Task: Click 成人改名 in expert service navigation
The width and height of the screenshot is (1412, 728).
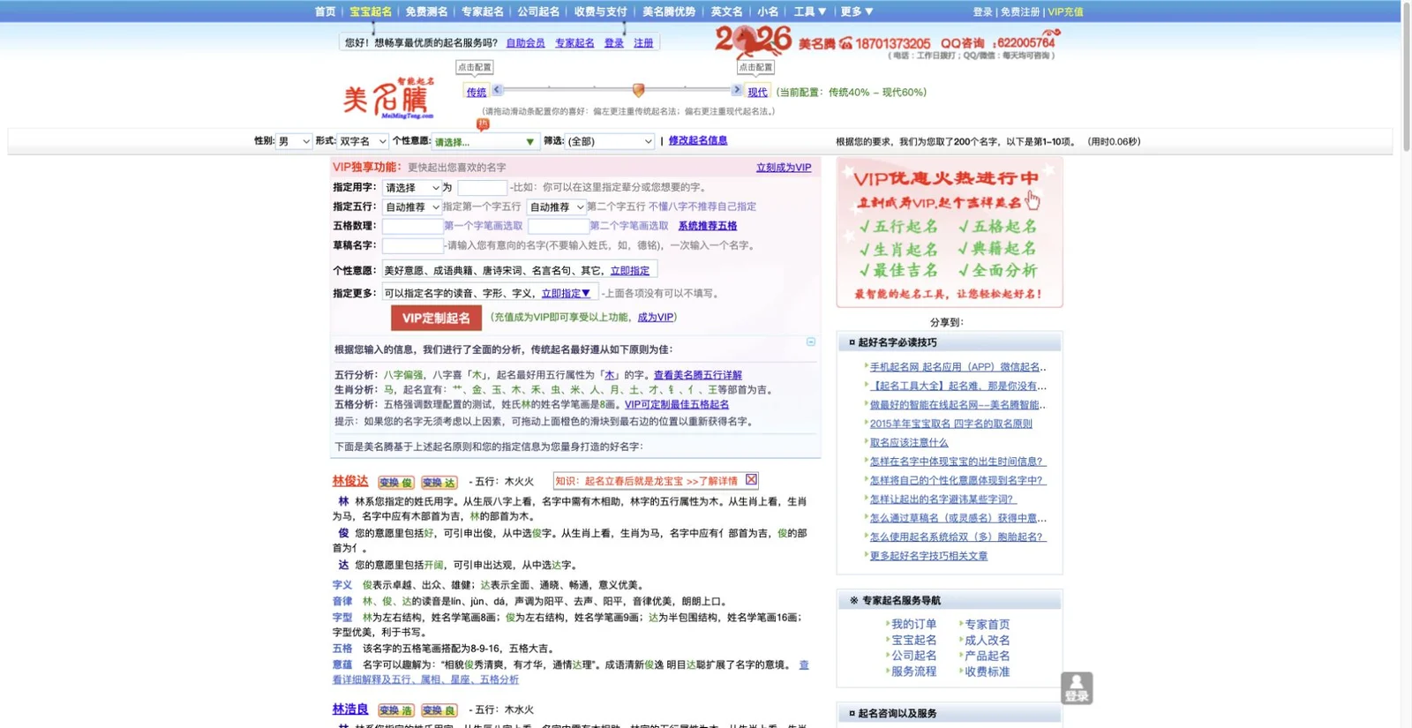Action: (987, 640)
